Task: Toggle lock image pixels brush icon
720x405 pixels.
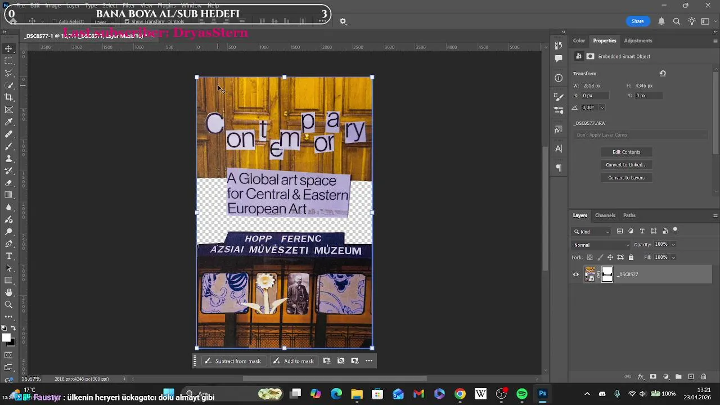Action: (x=600, y=258)
